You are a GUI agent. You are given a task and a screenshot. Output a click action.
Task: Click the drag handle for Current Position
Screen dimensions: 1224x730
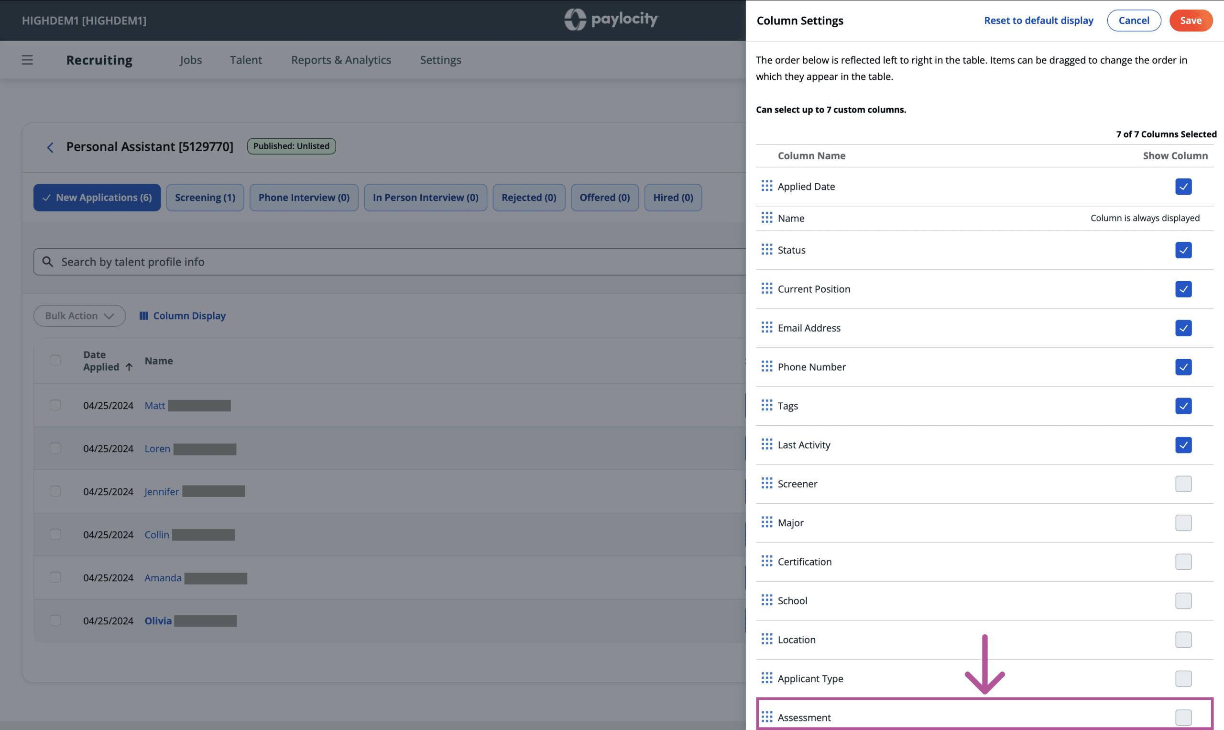point(766,288)
